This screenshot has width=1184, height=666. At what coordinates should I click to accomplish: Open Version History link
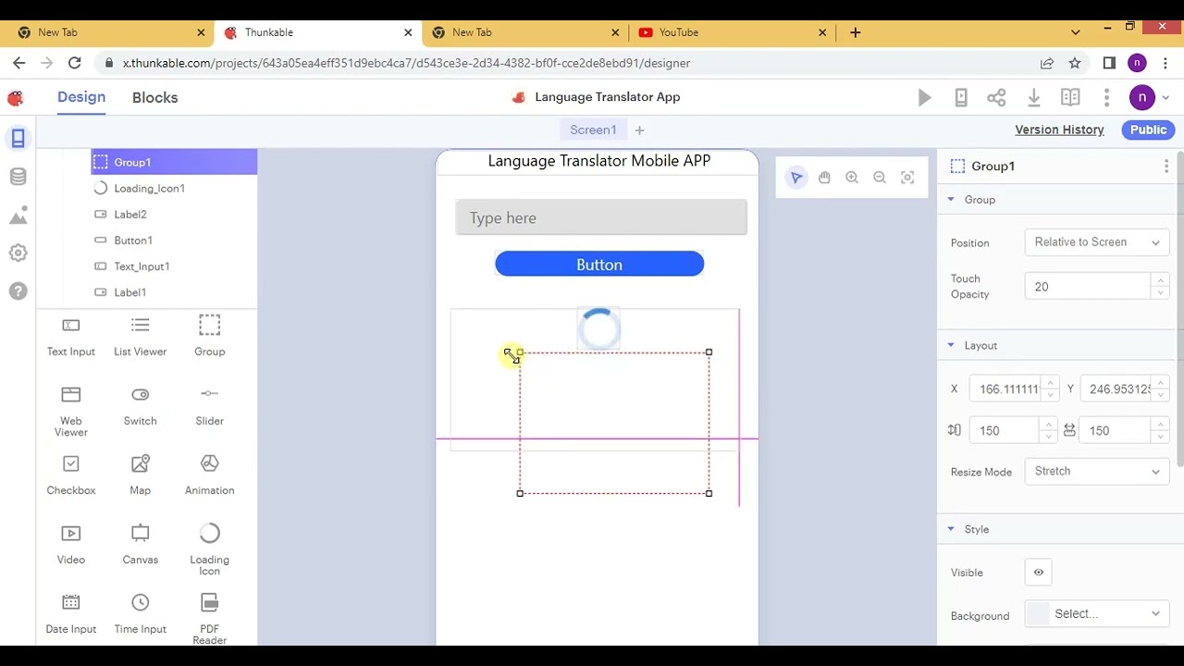[x=1059, y=130]
